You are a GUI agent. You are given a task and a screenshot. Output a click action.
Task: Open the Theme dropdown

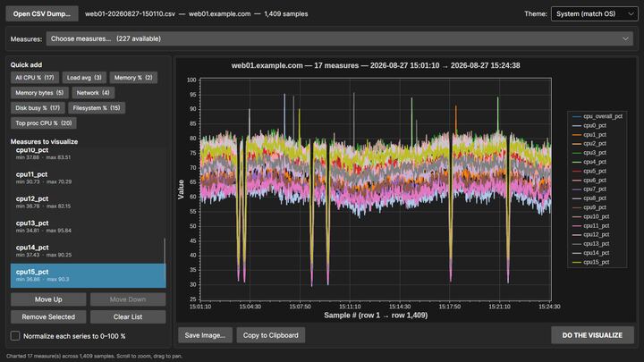tap(594, 13)
